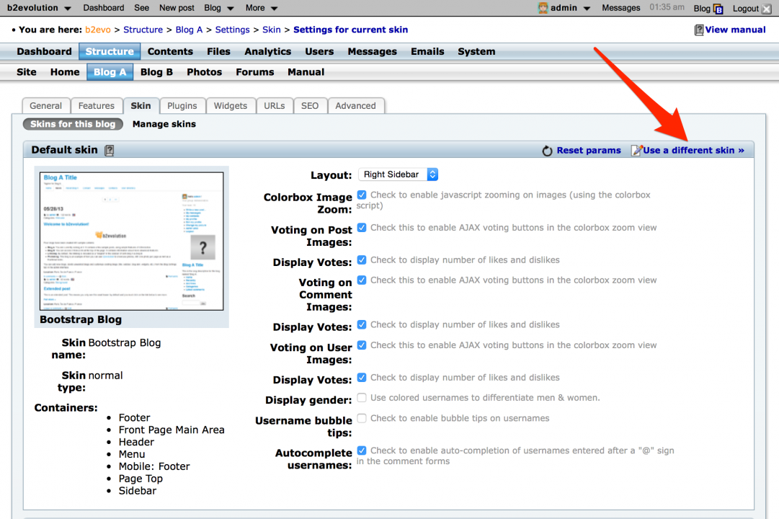Open the SEO settings tab
The image size is (779, 519).
[310, 106]
